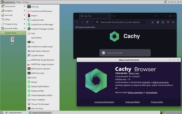Go back using browser back arrow
The width and height of the screenshot is (182, 114).
click(77, 22)
